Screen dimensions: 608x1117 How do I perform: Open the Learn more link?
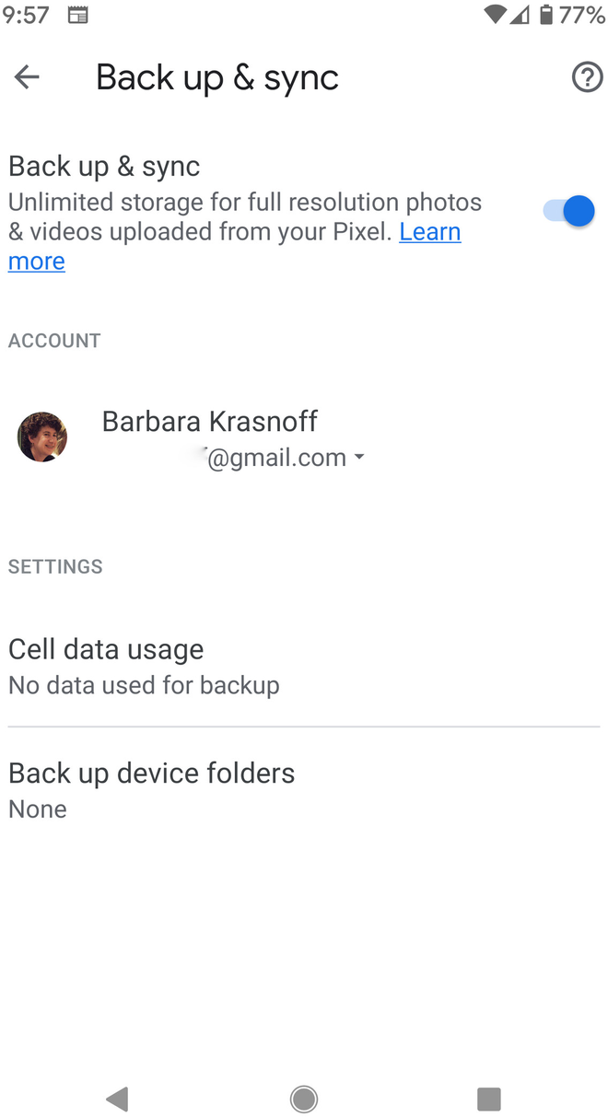point(429,232)
